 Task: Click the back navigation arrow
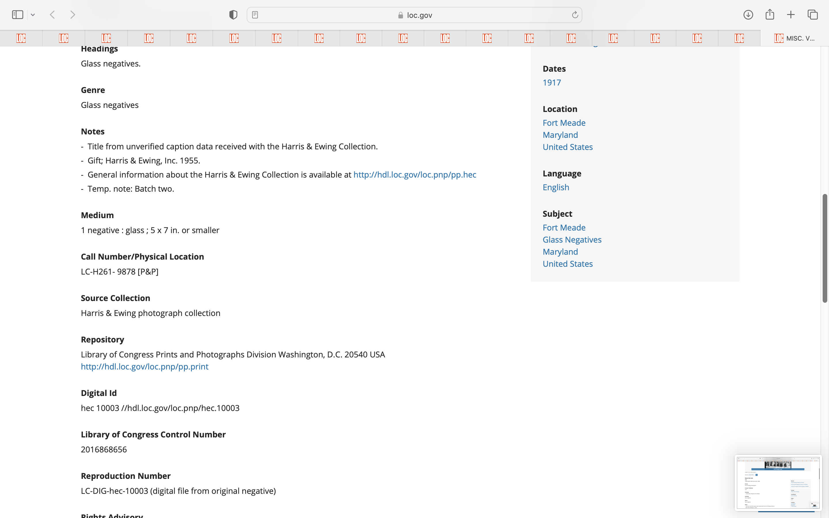pyautogui.click(x=52, y=15)
